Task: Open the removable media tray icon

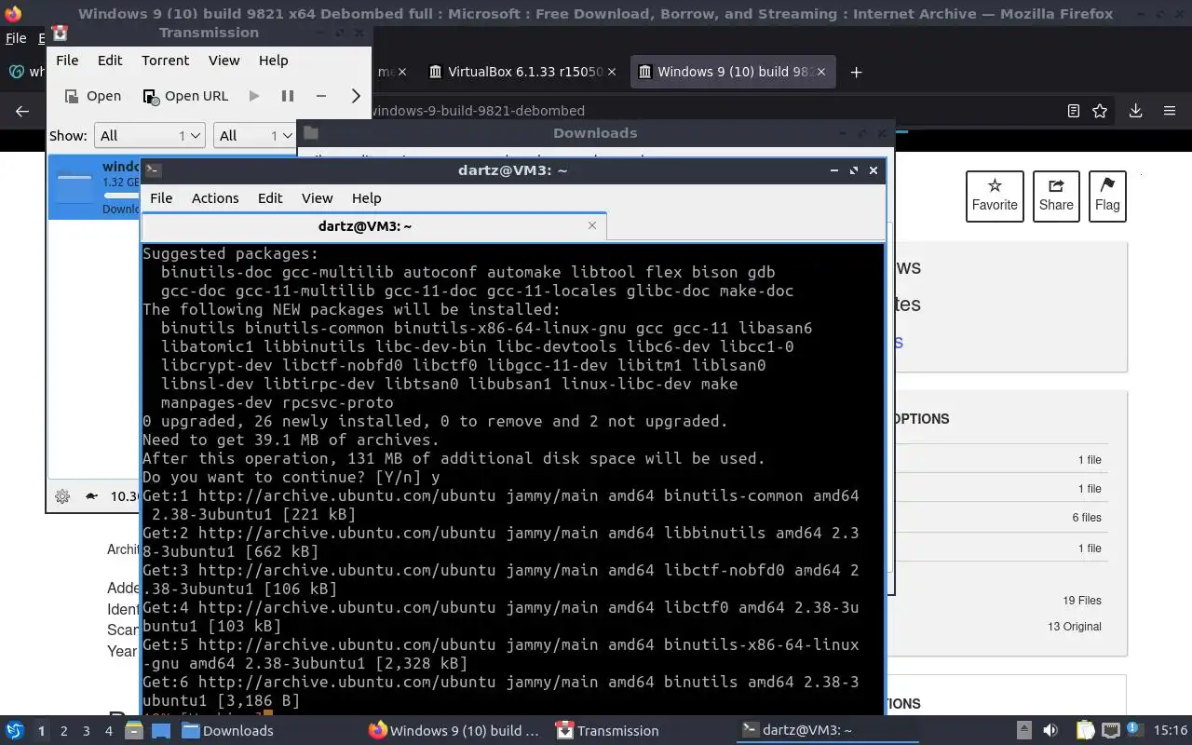Action: pyautogui.click(x=1023, y=730)
